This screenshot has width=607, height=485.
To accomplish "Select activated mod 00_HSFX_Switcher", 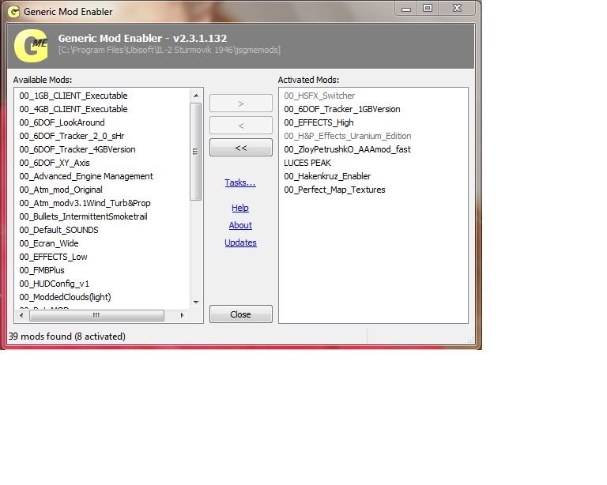I will 319,96.
